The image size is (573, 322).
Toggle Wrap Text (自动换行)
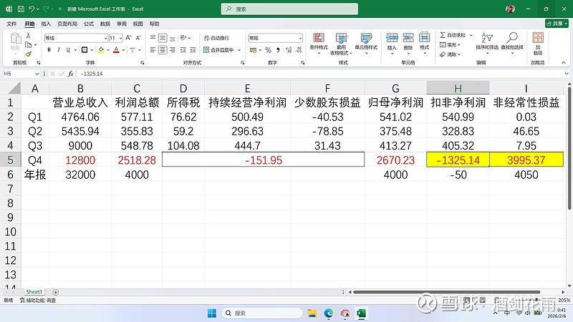coord(216,38)
